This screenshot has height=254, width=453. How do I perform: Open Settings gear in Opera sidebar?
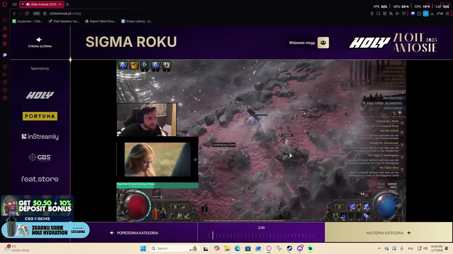(5, 98)
